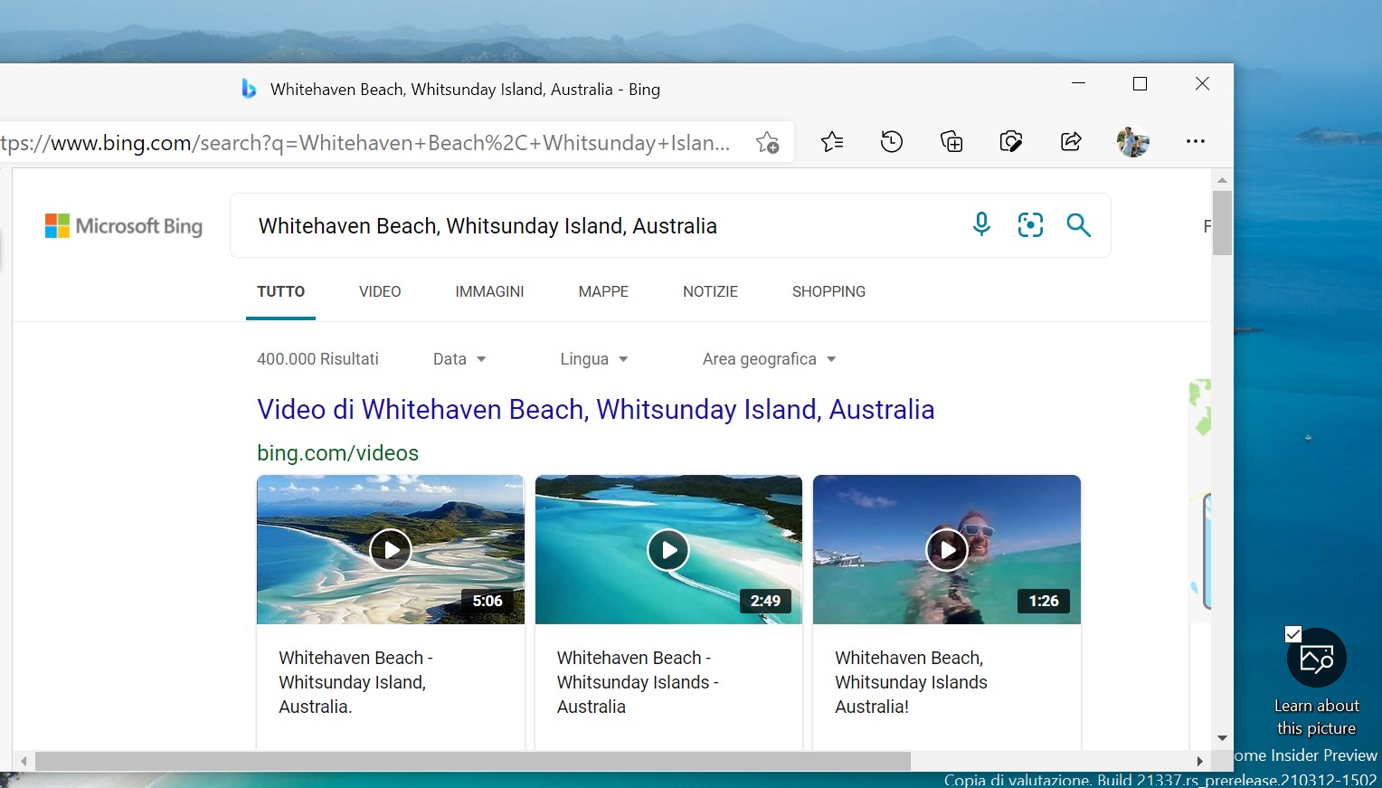Follow the bing.com/videos link
The height and width of the screenshot is (788, 1382).
pyautogui.click(x=337, y=452)
